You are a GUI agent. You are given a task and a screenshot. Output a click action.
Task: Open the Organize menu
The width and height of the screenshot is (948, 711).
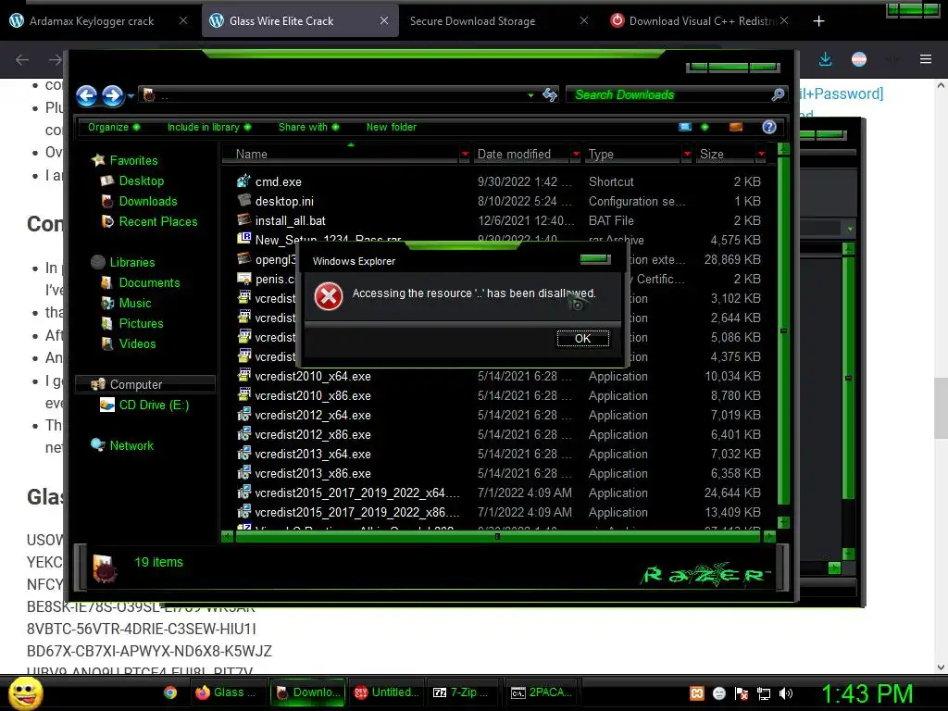114,127
